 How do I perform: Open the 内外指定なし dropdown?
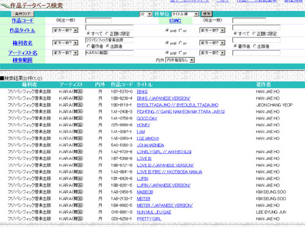(180, 60)
